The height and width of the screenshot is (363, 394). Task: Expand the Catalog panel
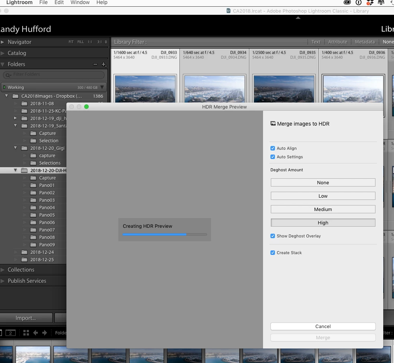[x=2, y=53]
